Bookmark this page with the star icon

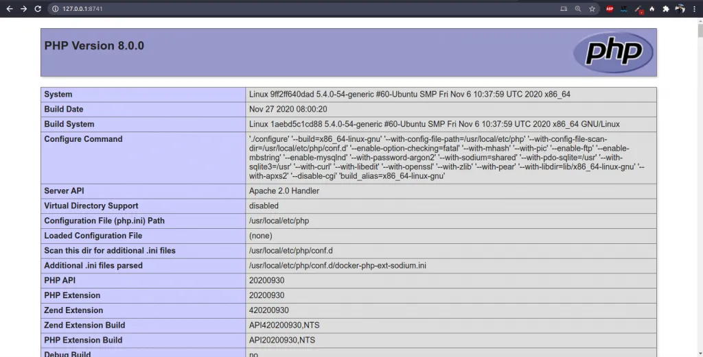591,9
